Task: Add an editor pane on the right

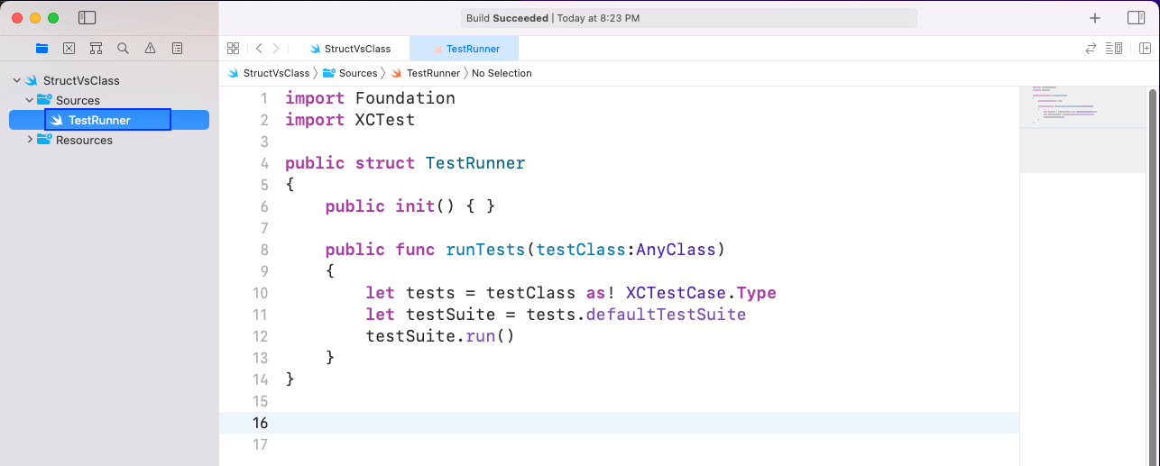Action: coord(1144,49)
